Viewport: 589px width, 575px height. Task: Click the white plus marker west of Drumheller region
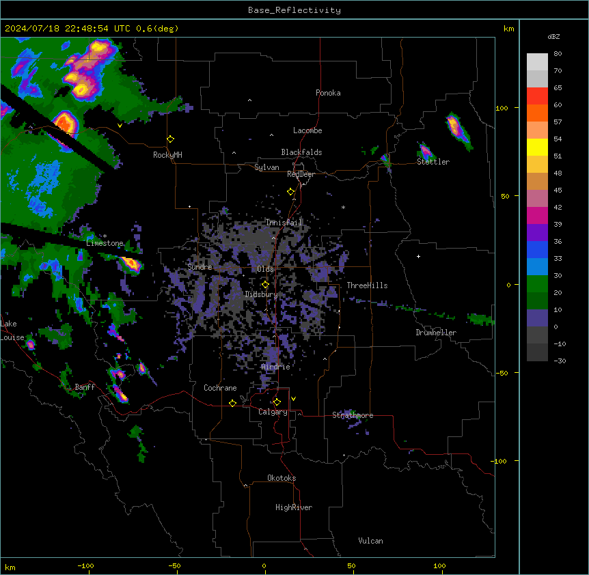(x=418, y=256)
